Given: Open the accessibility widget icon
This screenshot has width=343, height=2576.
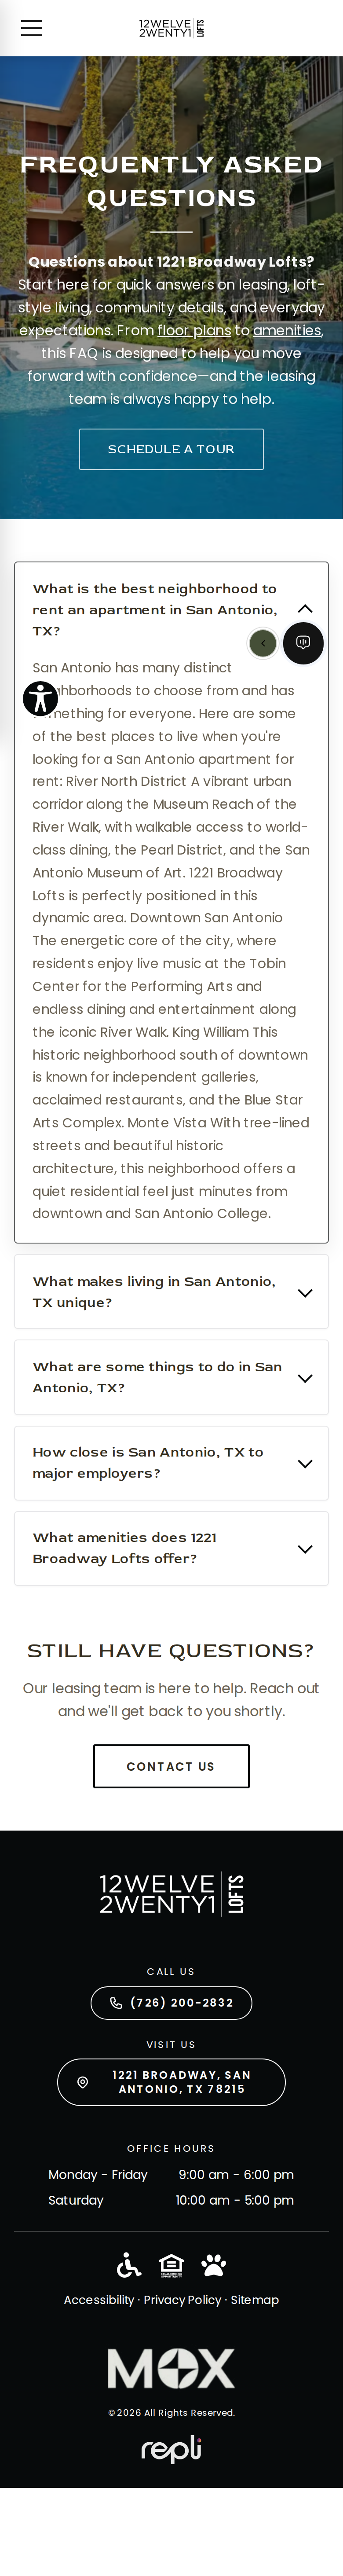Looking at the screenshot, I should (x=40, y=698).
